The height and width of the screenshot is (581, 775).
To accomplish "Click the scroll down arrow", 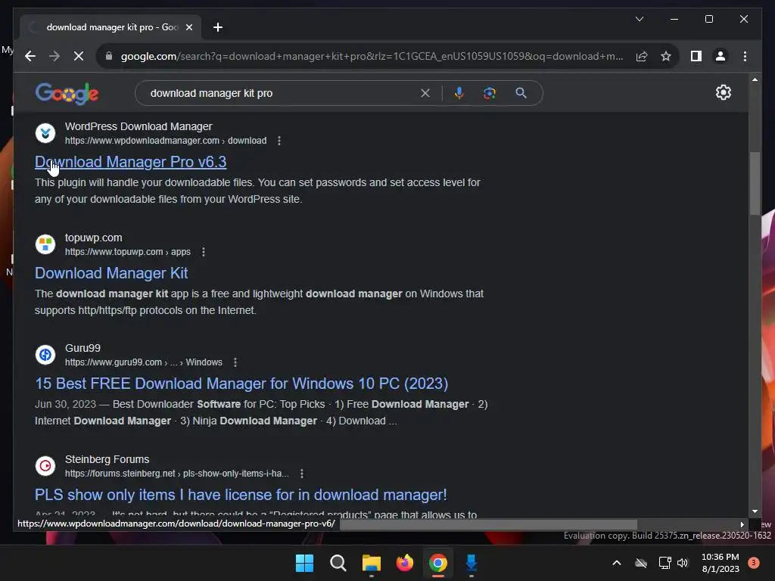I will point(755,512).
